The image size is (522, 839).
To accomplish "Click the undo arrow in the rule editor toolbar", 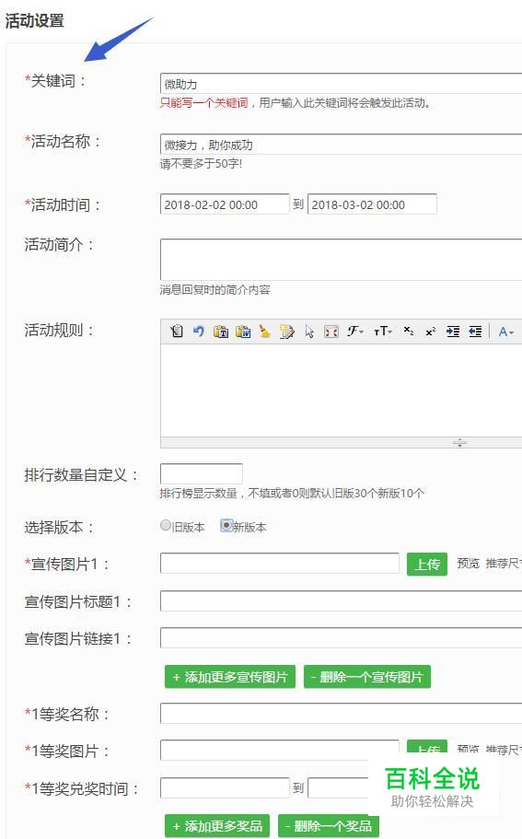I will click(x=199, y=332).
